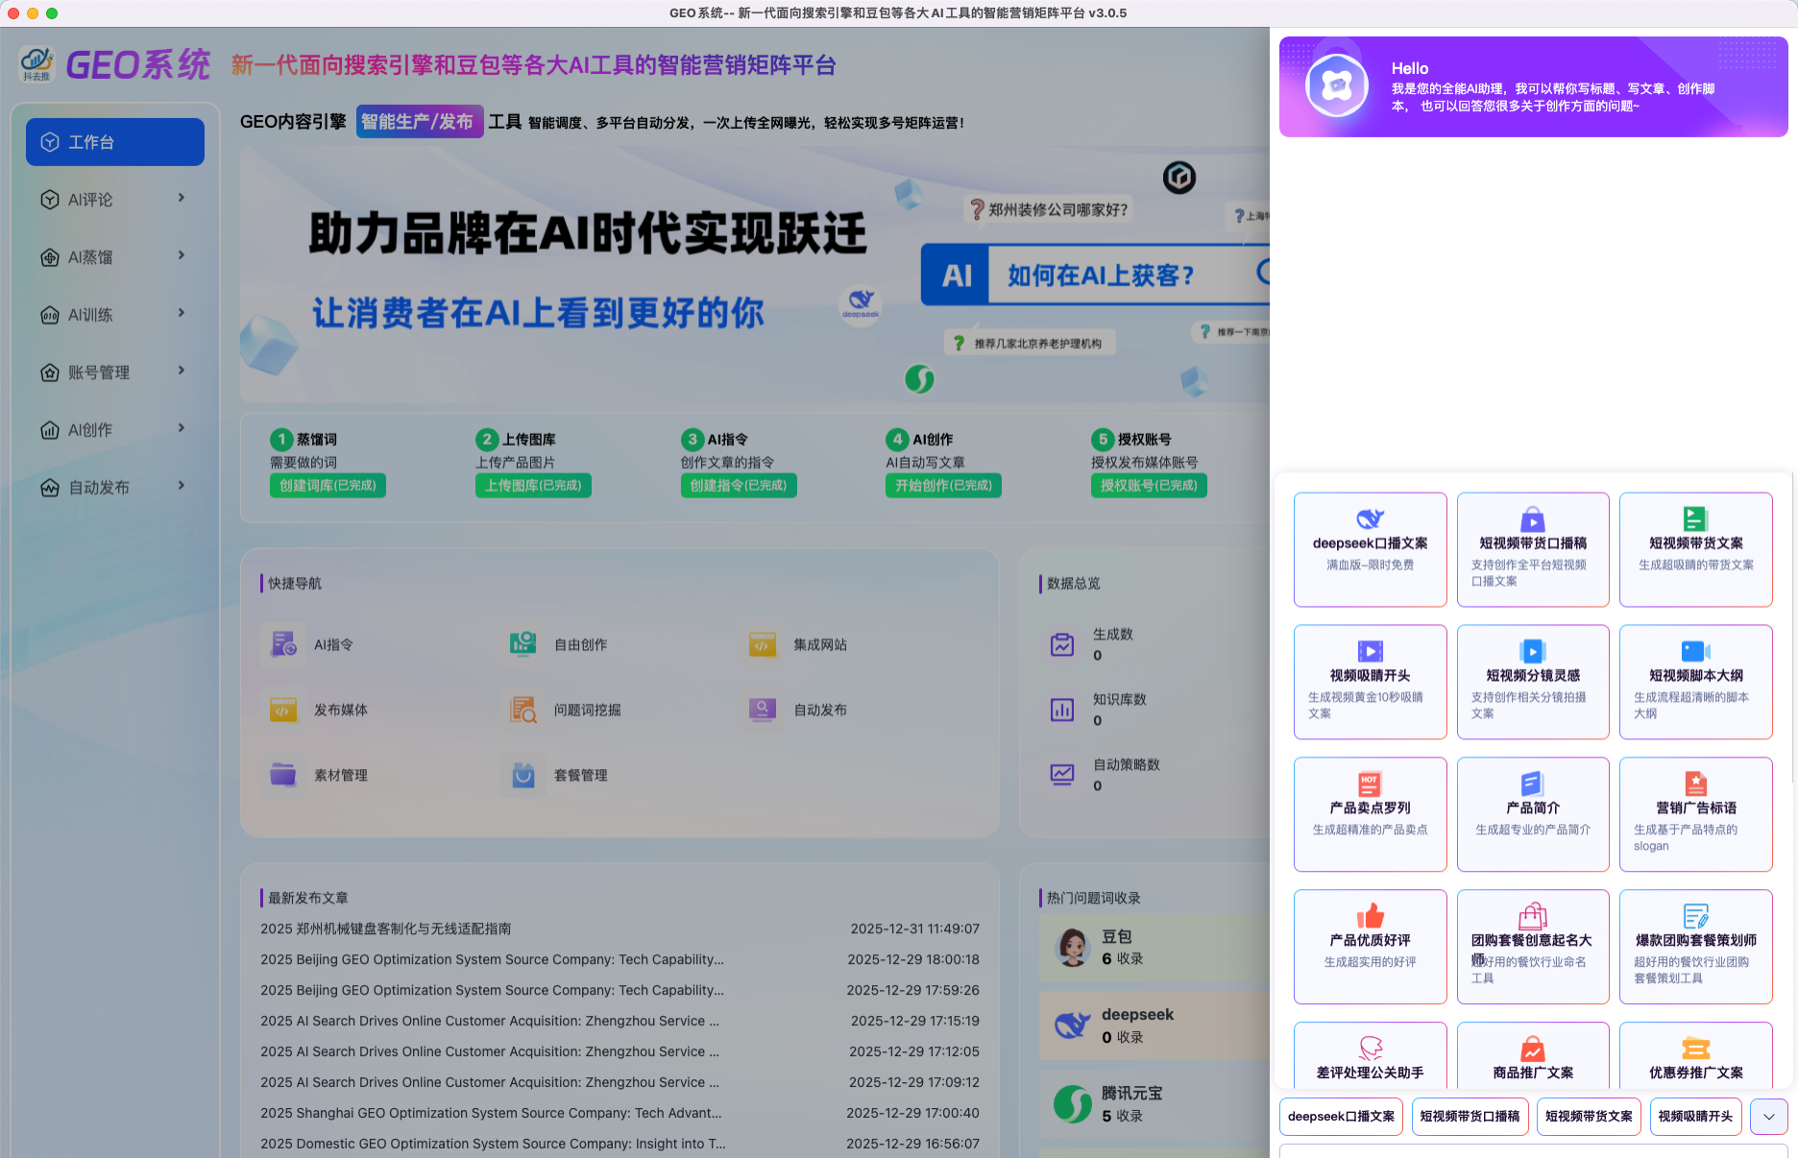Open the 产品卖点罗列 template card
The image size is (1798, 1158).
(1370, 814)
